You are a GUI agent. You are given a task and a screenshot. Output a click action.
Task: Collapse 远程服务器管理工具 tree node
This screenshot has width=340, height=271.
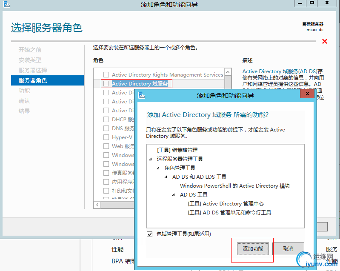click(x=150, y=160)
